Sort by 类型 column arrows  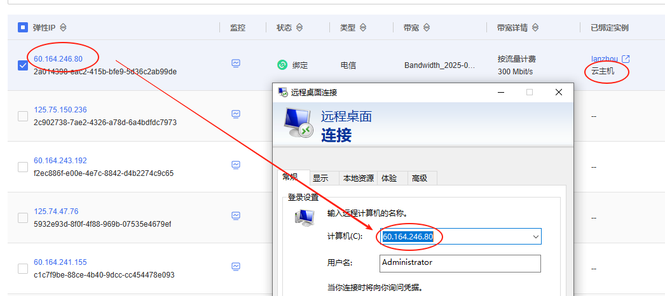tap(363, 27)
